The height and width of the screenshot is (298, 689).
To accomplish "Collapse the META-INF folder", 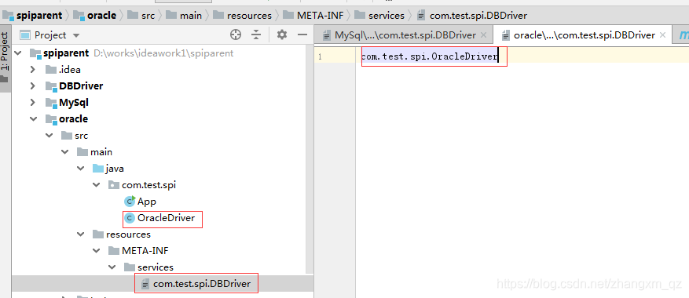I will point(96,251).
